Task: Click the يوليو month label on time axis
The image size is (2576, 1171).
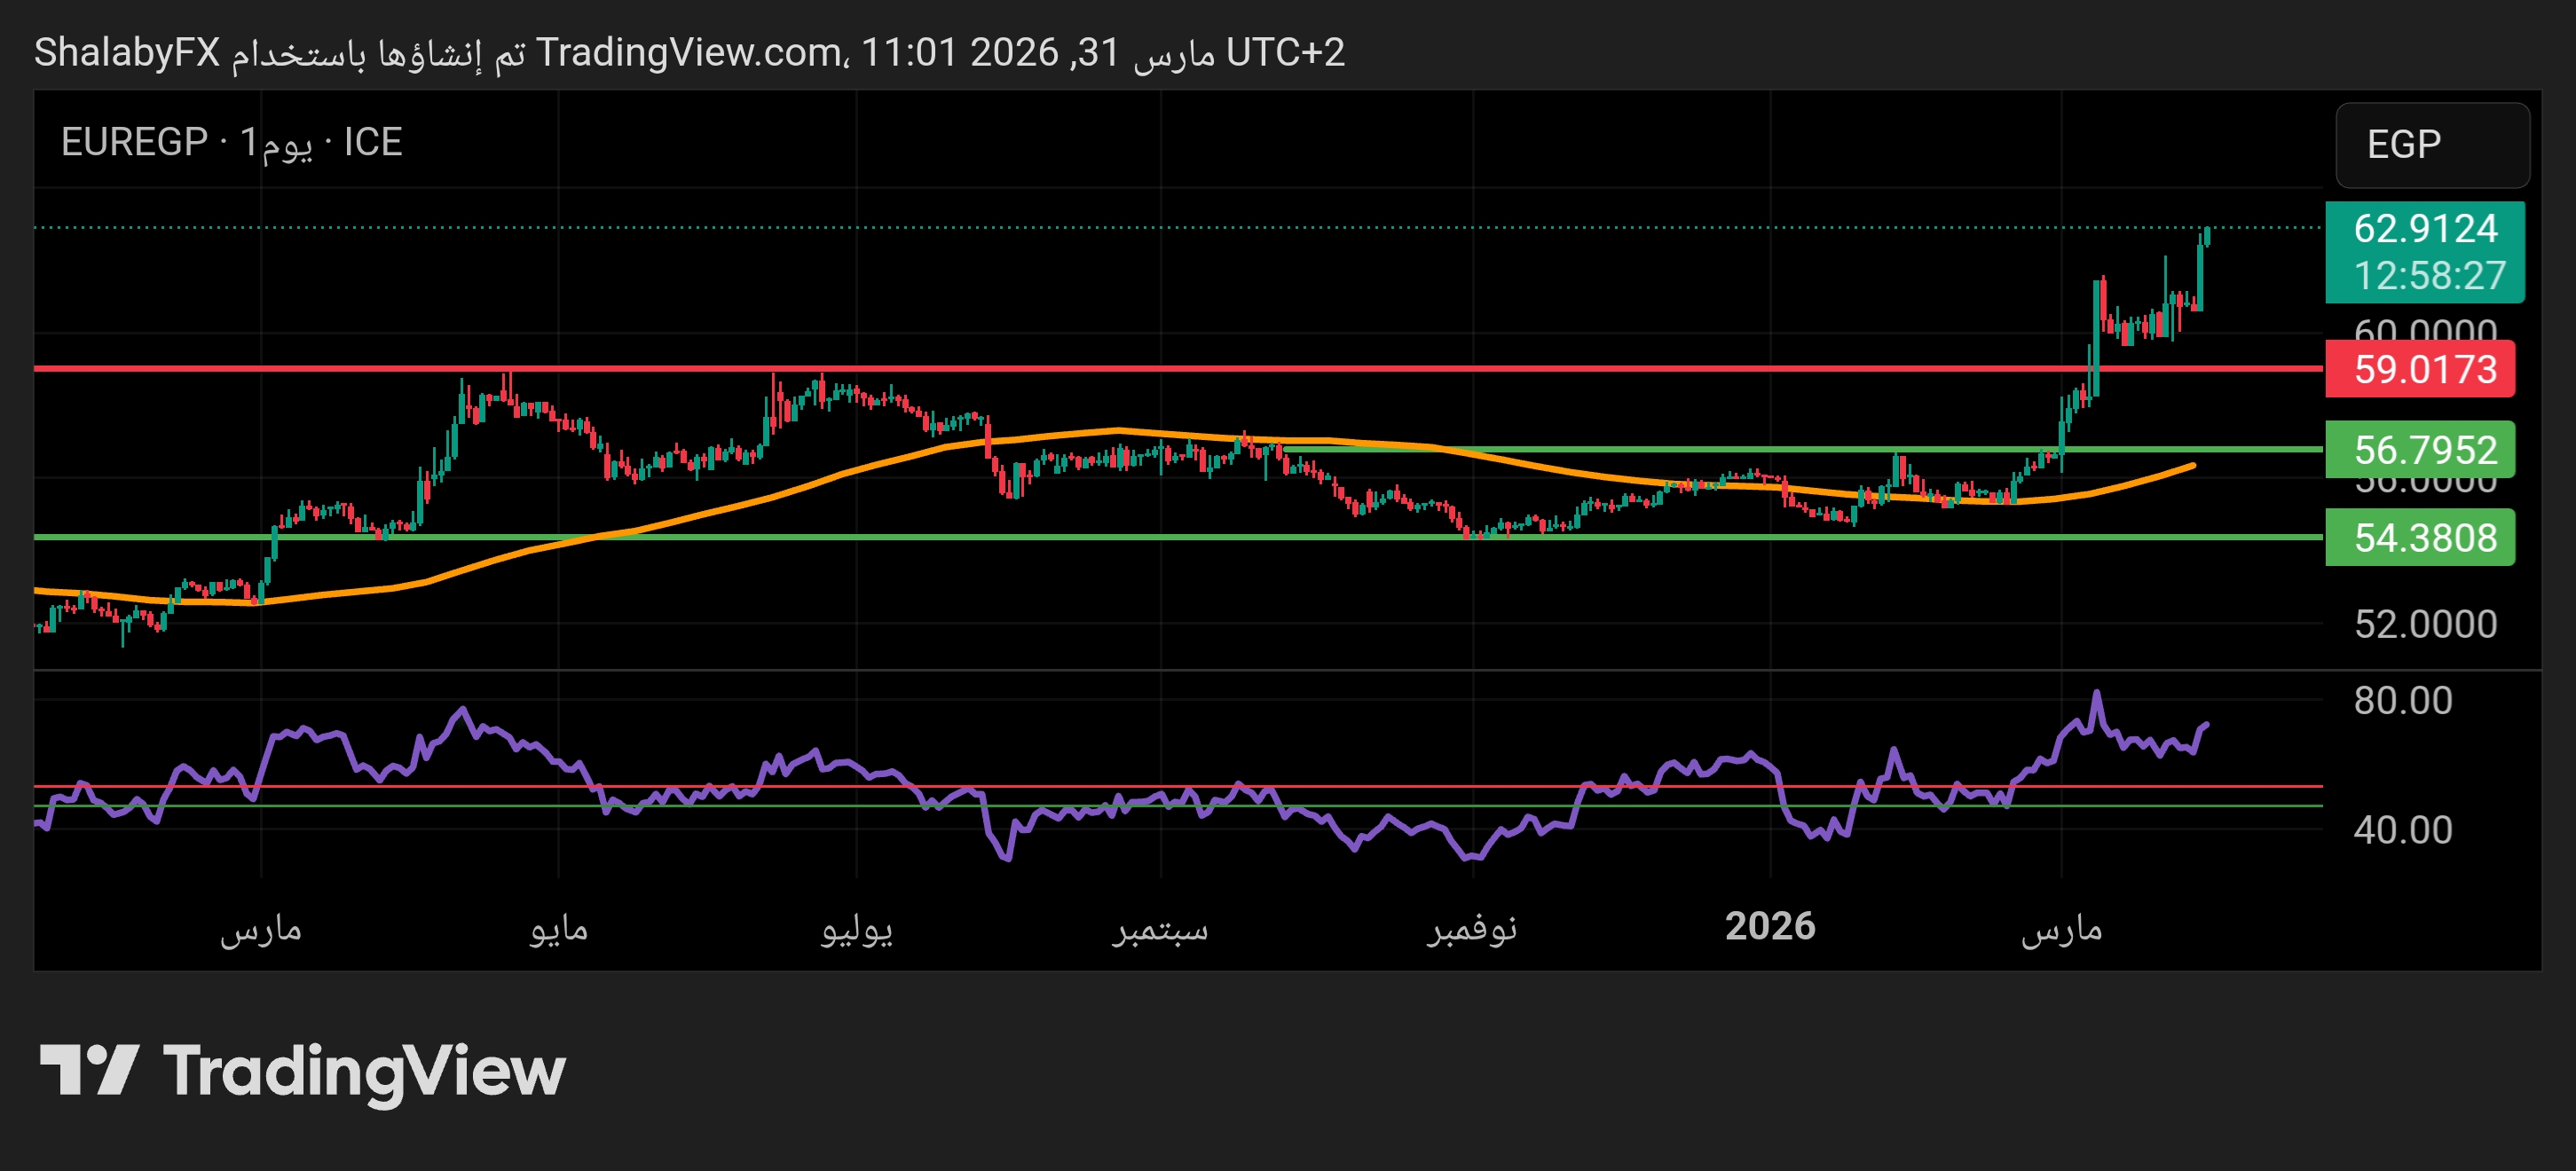Action: pyautogui.click(x=856, y=929)
